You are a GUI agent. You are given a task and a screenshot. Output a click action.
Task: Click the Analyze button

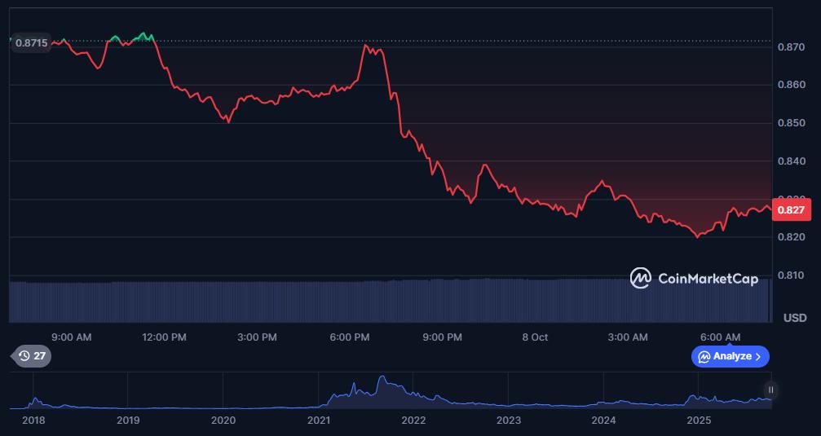point(731,356)
